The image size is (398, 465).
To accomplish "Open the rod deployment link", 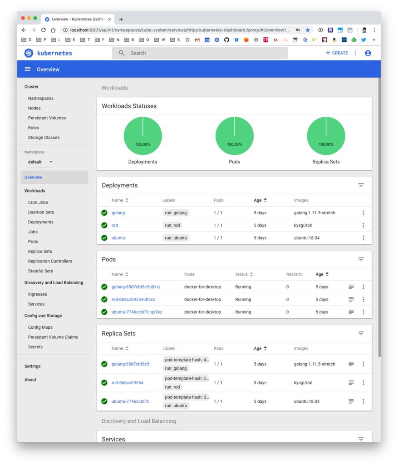I will [x=115, y=225].
